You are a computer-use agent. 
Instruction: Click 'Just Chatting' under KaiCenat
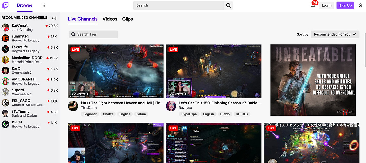(x=22, y=30)
